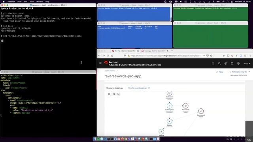
Task: Click Production release v0.0.4 value text
Action: pos(37,110)
